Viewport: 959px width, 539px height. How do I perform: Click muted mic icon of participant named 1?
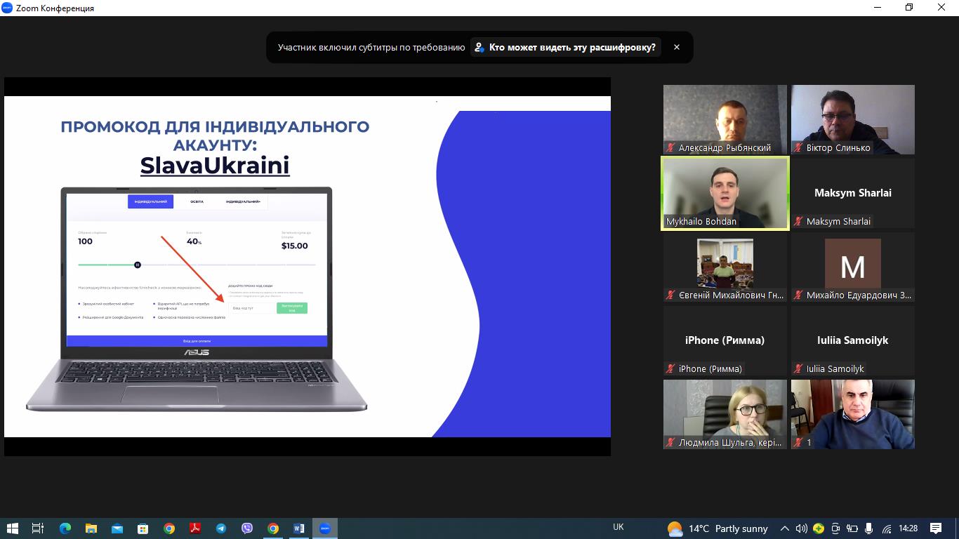pos(798,443)
